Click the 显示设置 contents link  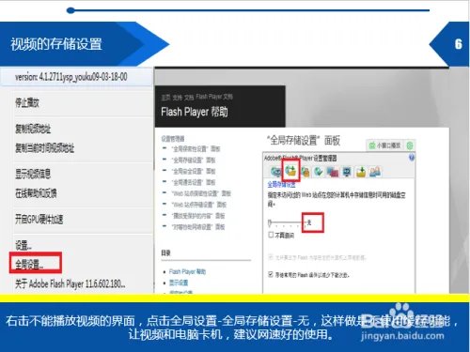(x=179, y=283)
